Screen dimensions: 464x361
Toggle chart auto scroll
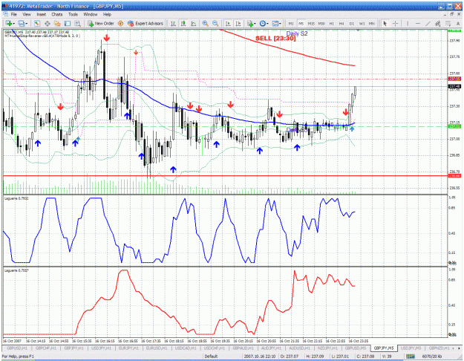click(228, 23)
